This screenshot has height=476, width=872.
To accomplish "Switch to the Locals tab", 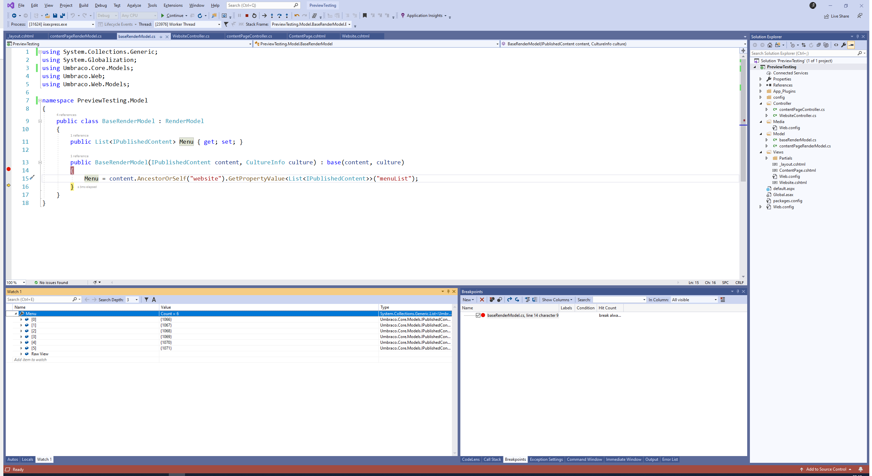I will click(27, 459).
